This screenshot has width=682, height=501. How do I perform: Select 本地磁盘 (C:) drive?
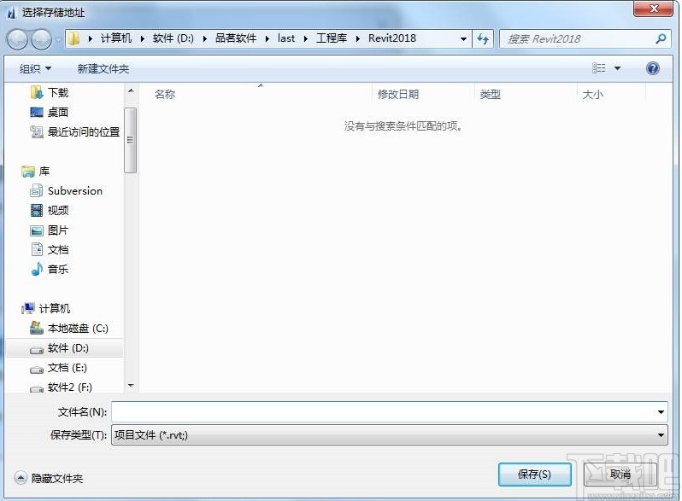[x=69, y=329]
